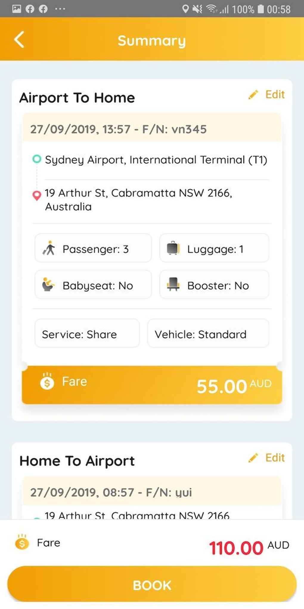Tap the back arrow in Summary header
The height and width of the screenshot is (609, 304).
pyautogui.click(x=19, y=40)
